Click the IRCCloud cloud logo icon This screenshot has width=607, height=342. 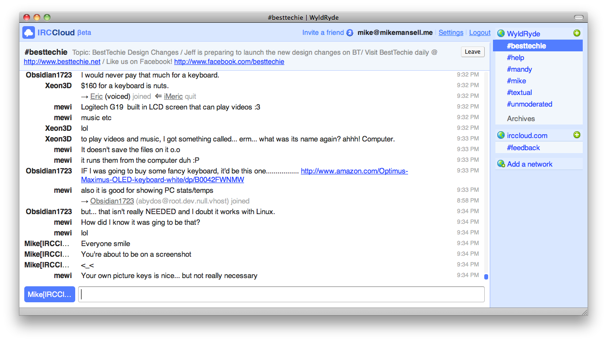click(29, 32)
